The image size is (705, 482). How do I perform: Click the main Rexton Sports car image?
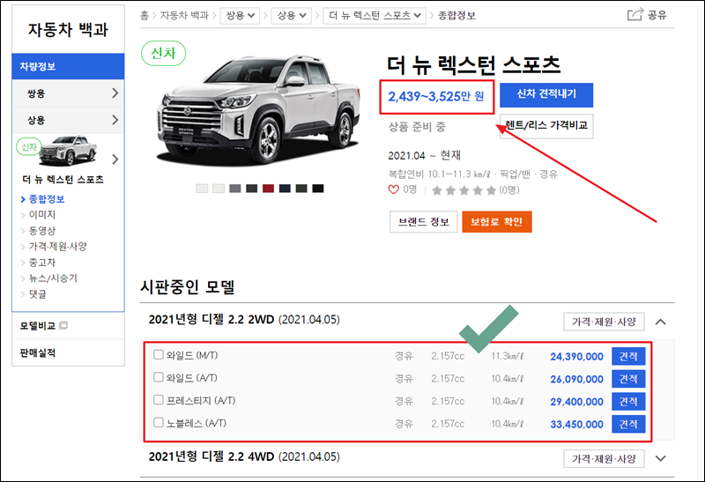click(258, 110)
